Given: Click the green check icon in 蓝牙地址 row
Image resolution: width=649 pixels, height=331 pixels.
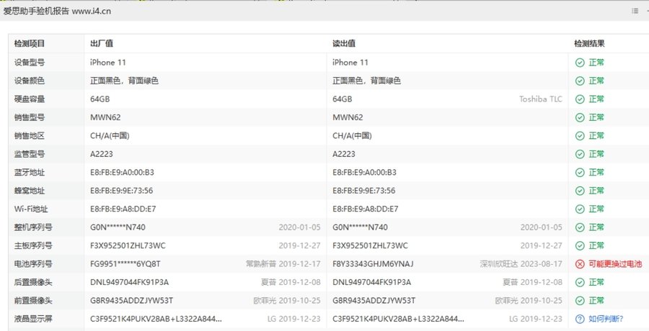Looking at the screenshot, I should 580,172.
